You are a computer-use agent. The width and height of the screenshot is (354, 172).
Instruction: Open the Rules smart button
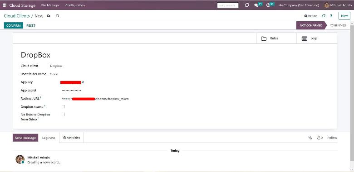[276, 38]
